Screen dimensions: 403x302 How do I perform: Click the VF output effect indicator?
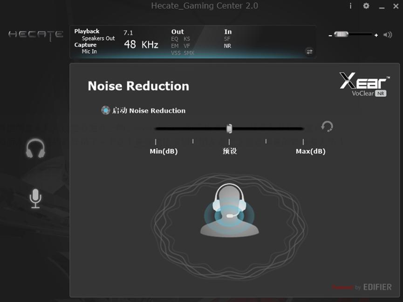(187, 46)
